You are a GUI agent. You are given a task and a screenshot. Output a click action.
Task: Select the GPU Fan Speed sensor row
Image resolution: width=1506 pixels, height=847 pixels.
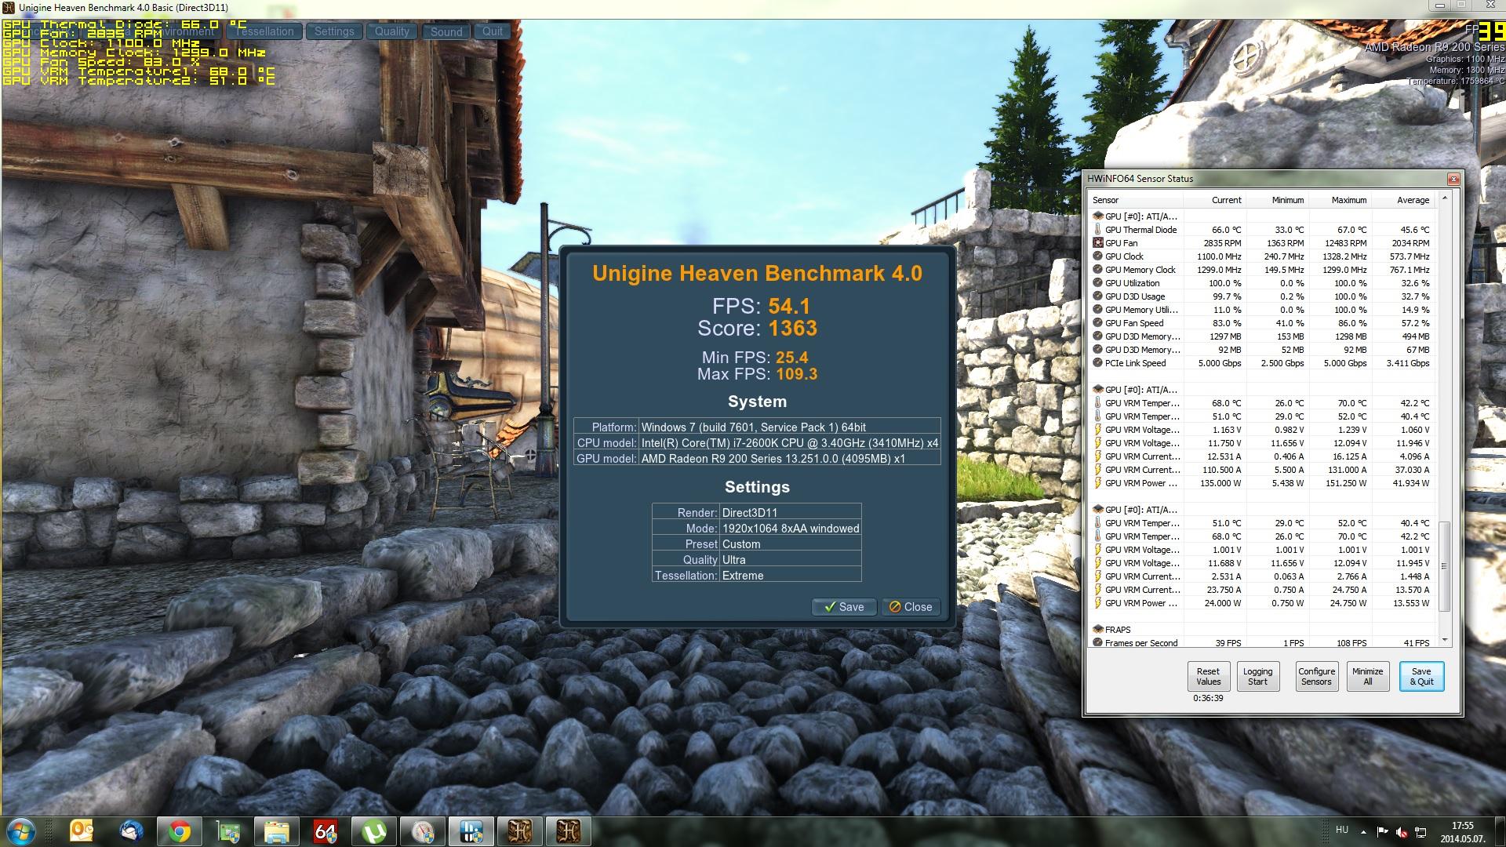(x=1262, y=323)
